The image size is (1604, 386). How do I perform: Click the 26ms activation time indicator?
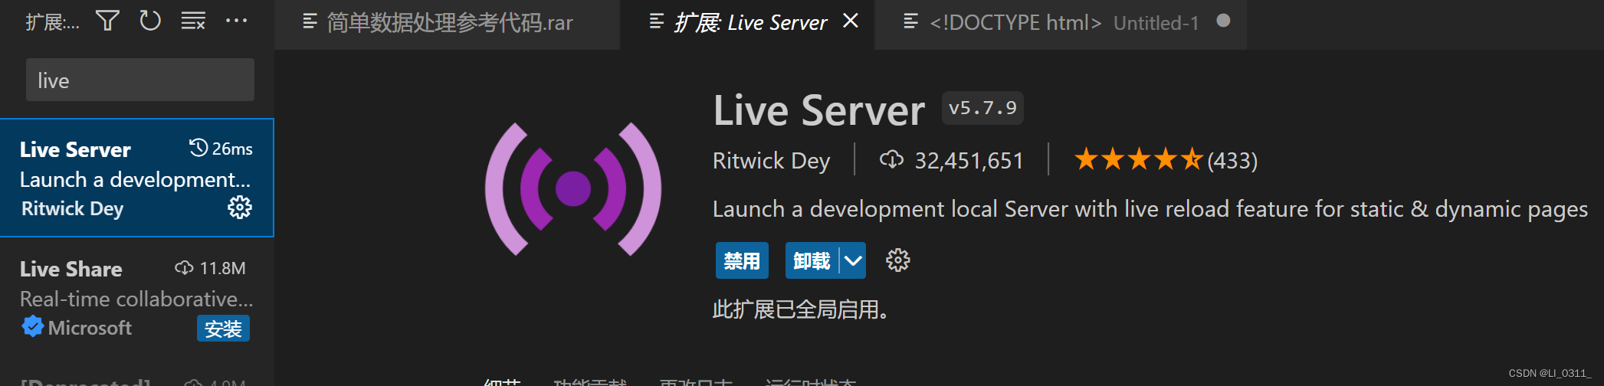coord(221,148)
